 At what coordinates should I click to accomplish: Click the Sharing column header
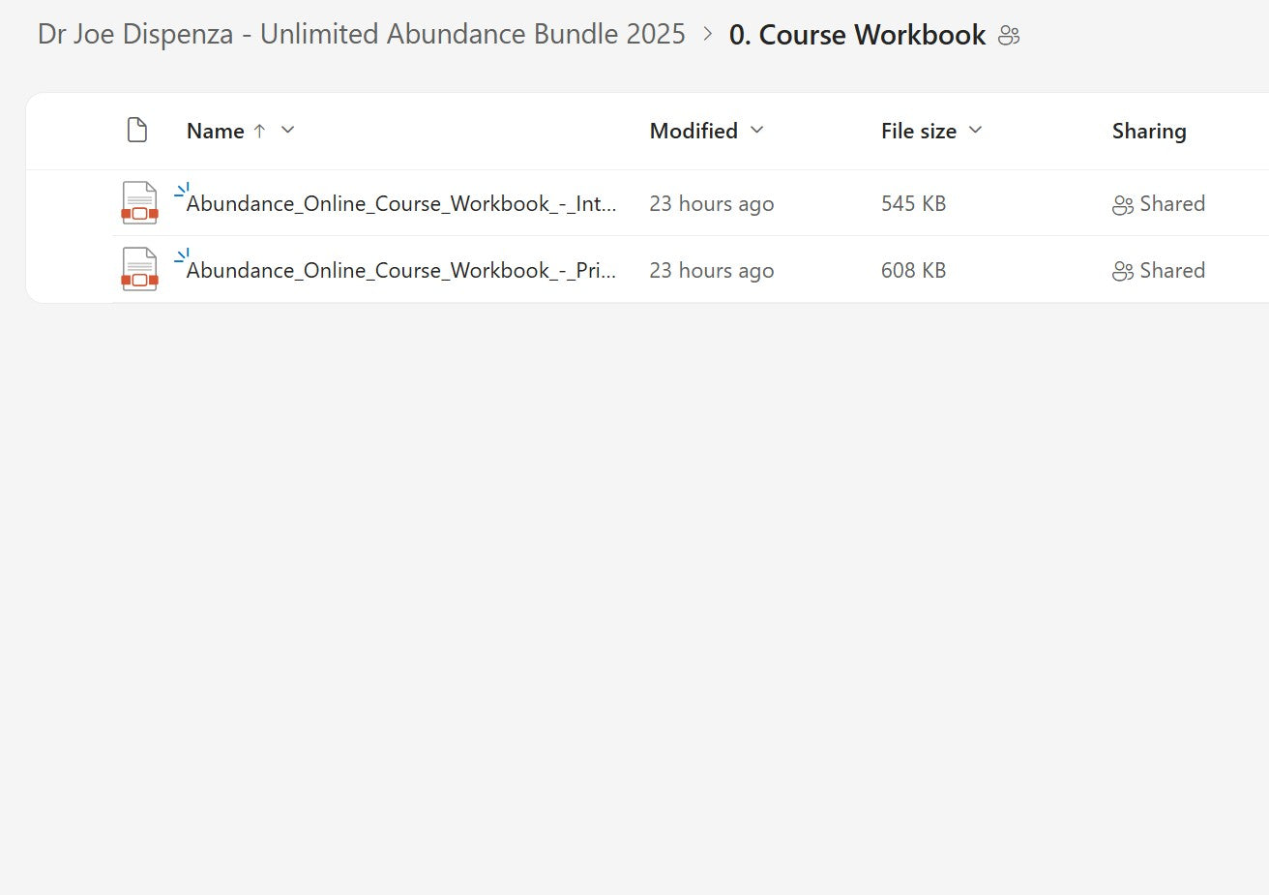tap(1148, 131)
